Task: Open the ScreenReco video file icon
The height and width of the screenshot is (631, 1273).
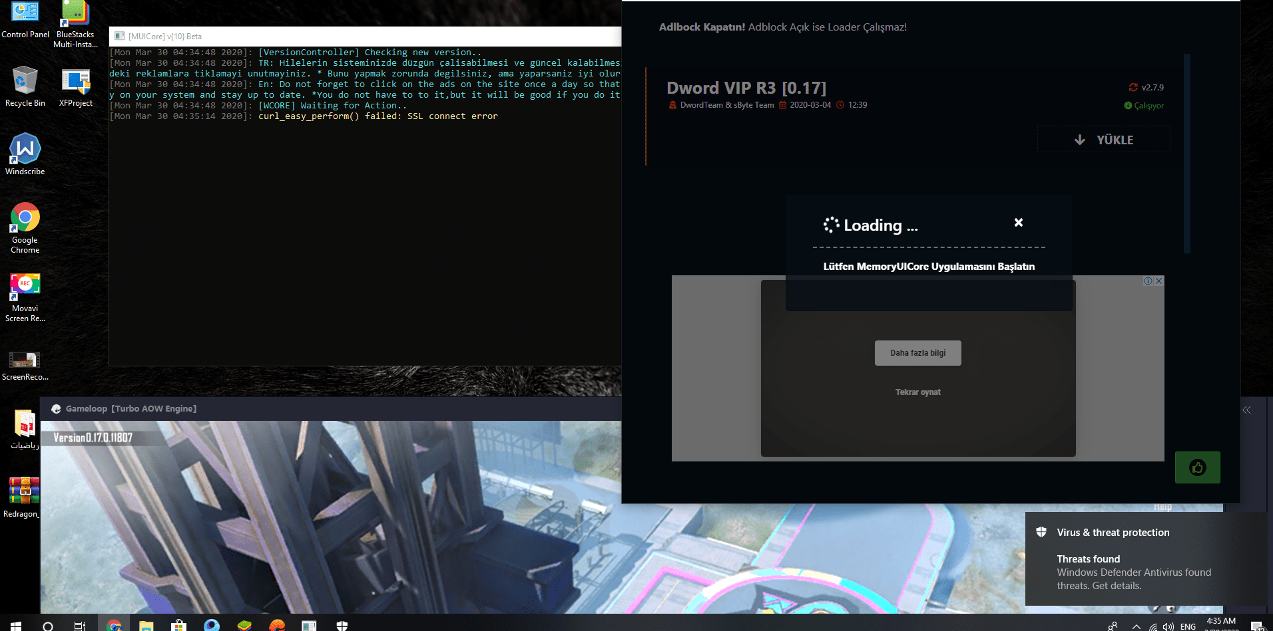Action: pos(25,366)
